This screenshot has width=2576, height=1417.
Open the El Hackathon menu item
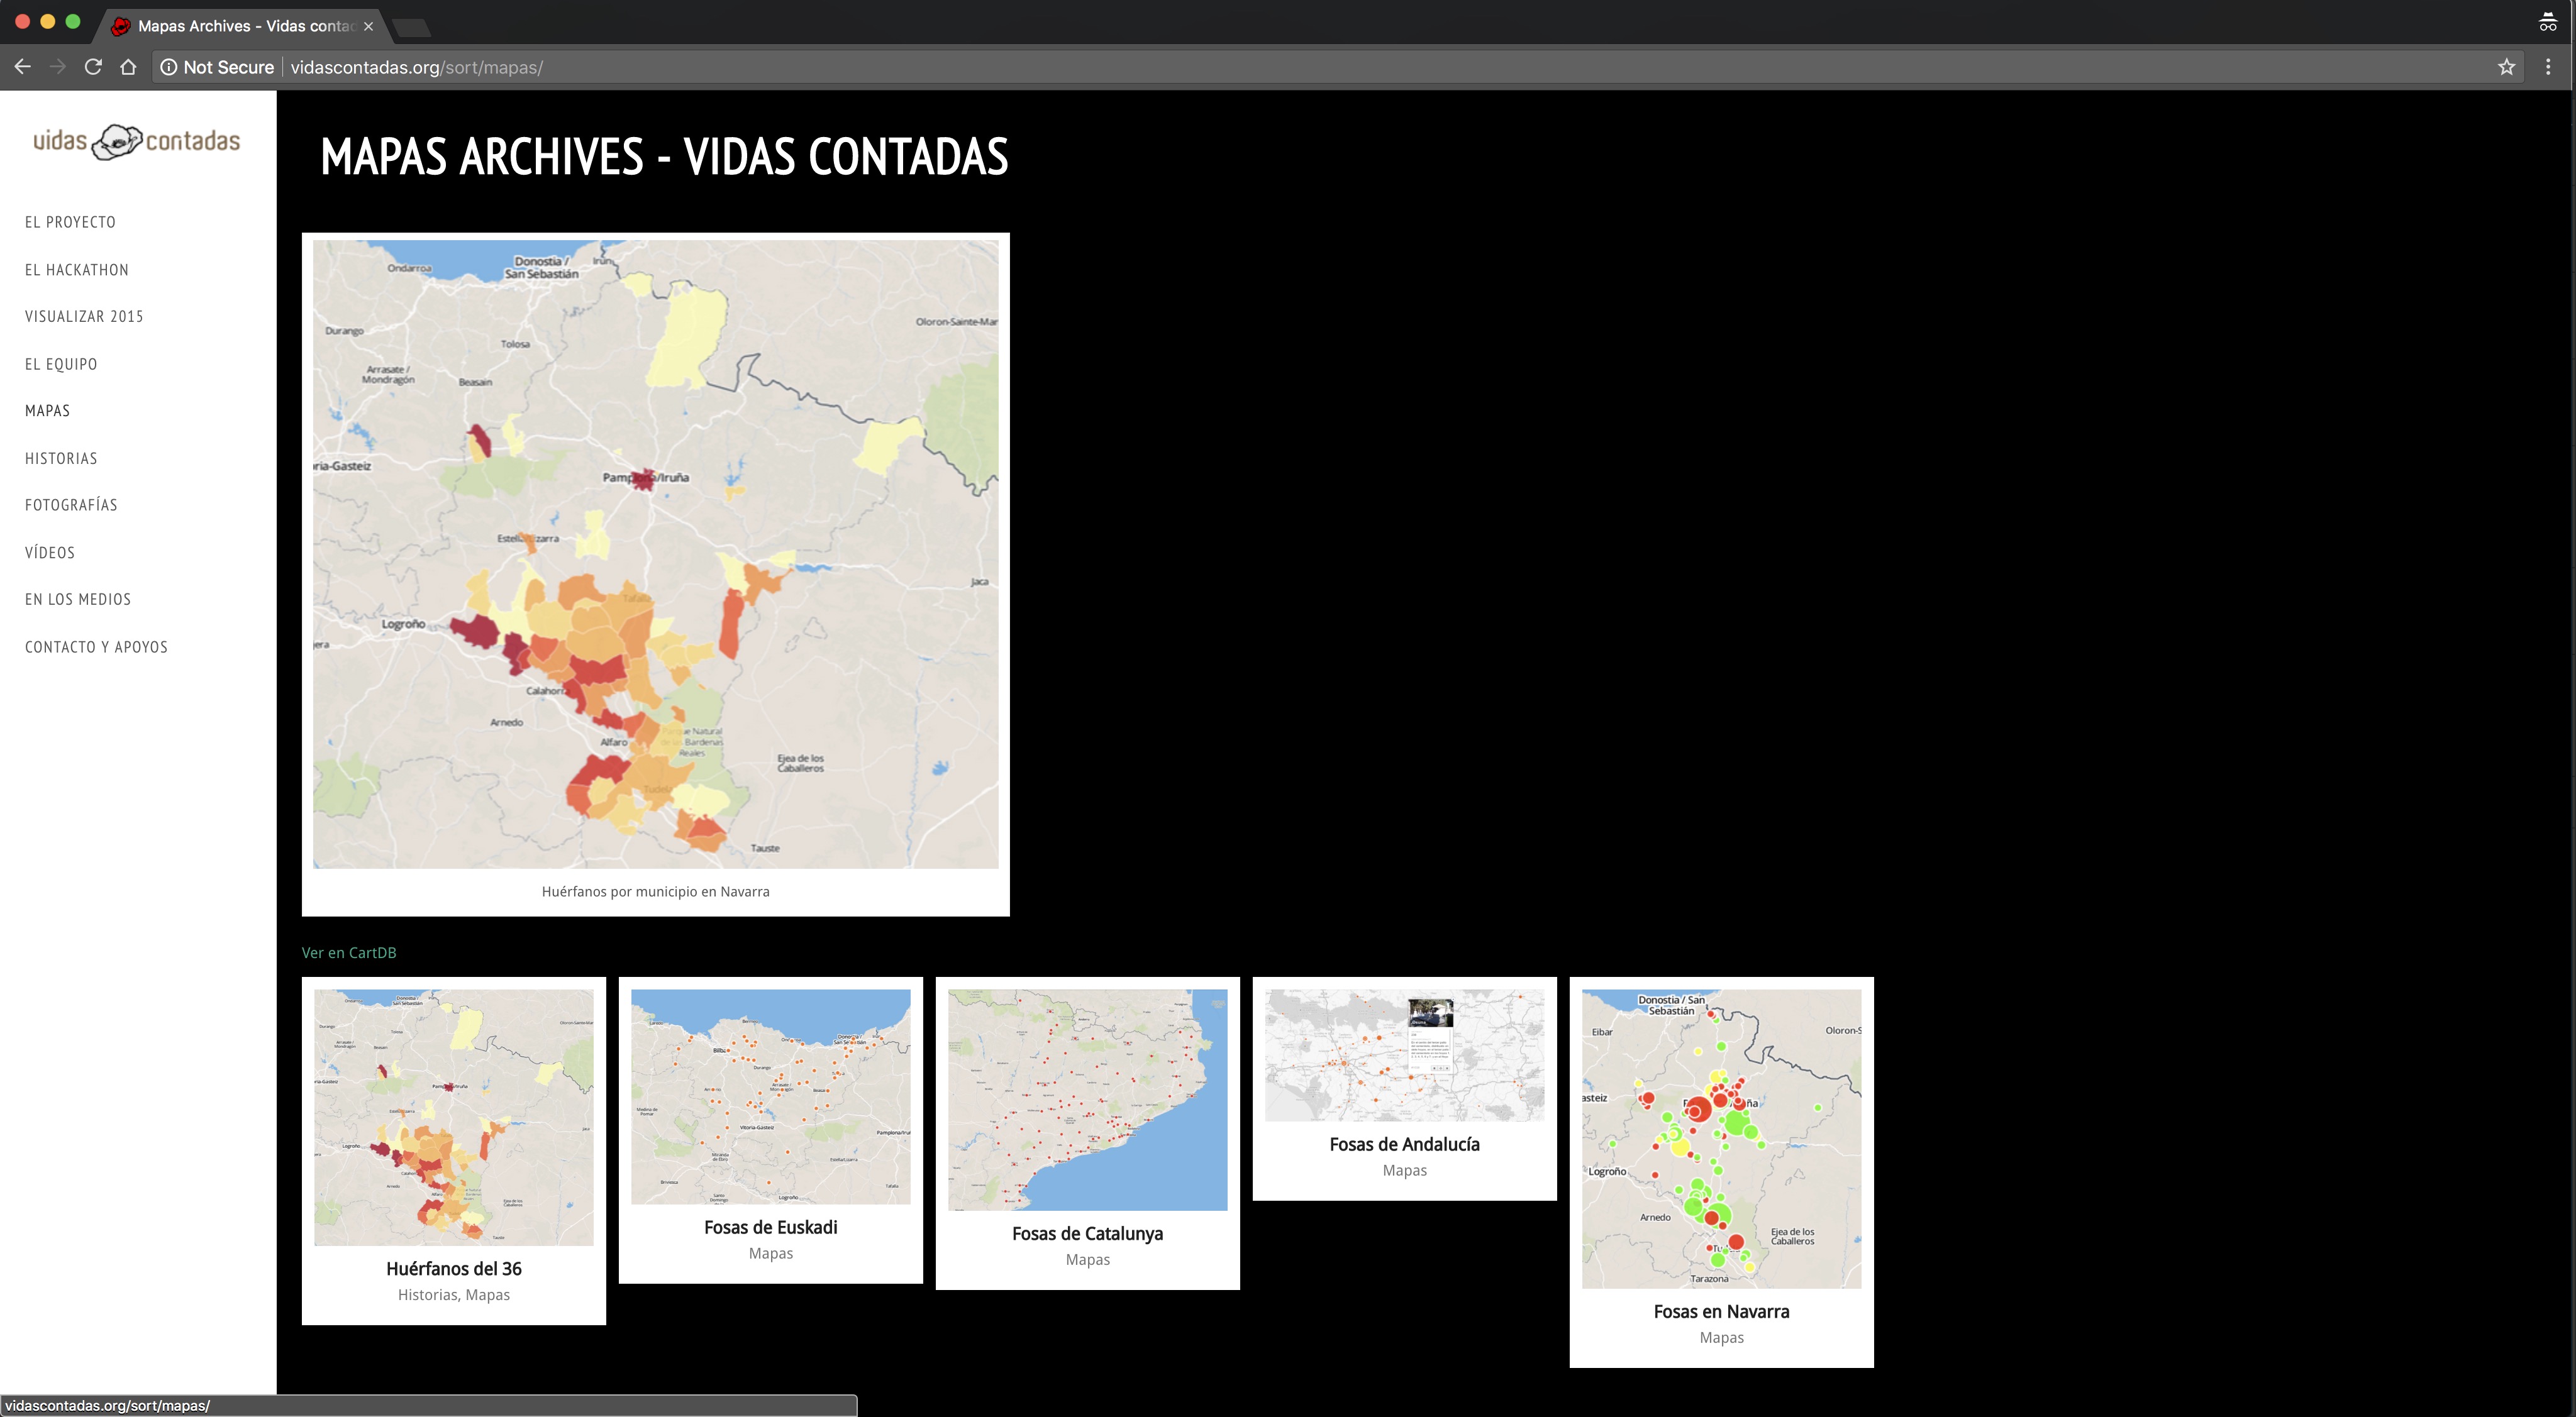77,270
